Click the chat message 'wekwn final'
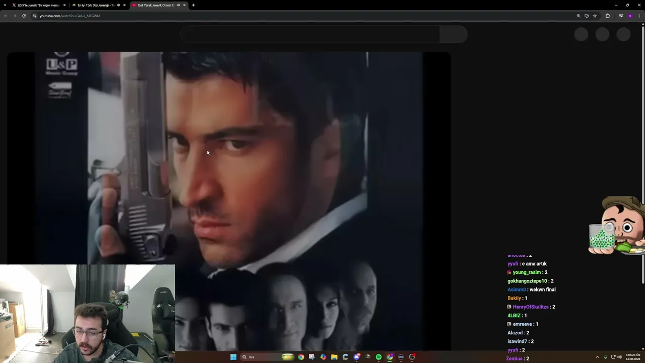This screenshot has width=645, height=363. 543,289
